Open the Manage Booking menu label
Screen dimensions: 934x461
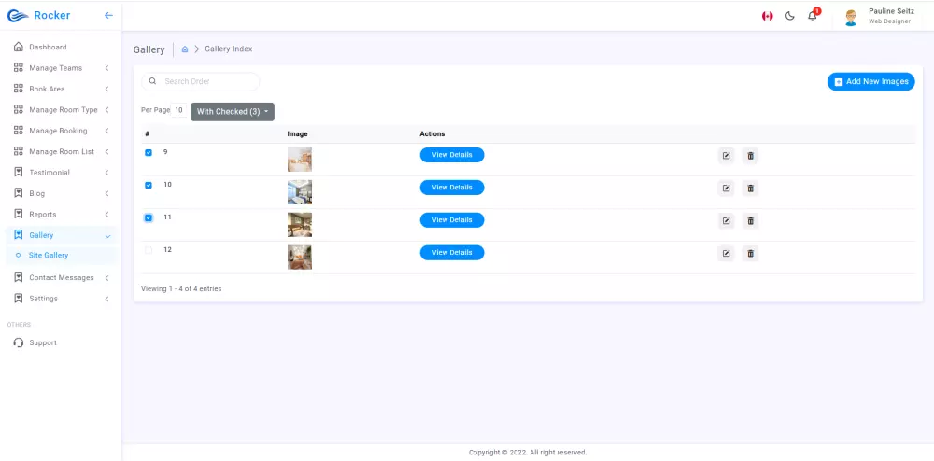58,131
